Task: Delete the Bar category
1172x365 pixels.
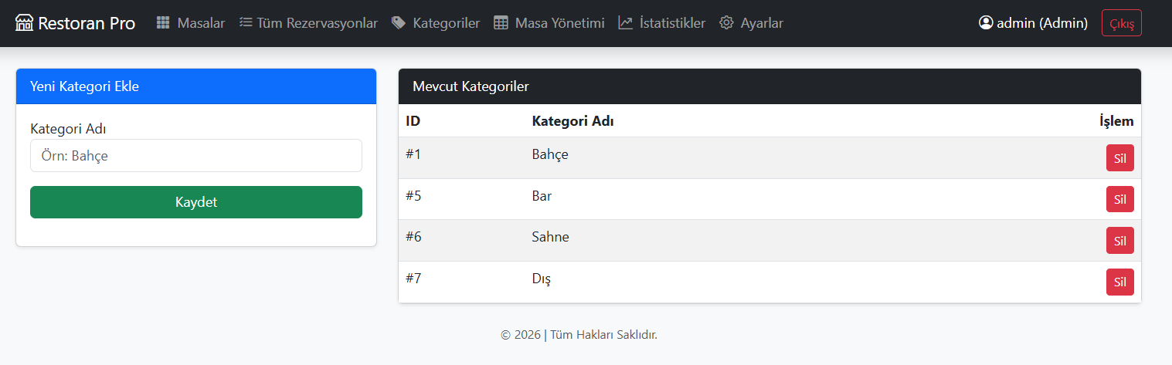Action: coord(1119,199)
